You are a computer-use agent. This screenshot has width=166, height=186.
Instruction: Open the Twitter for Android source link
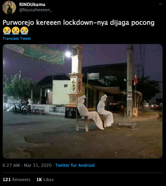(x=75, y=165)
